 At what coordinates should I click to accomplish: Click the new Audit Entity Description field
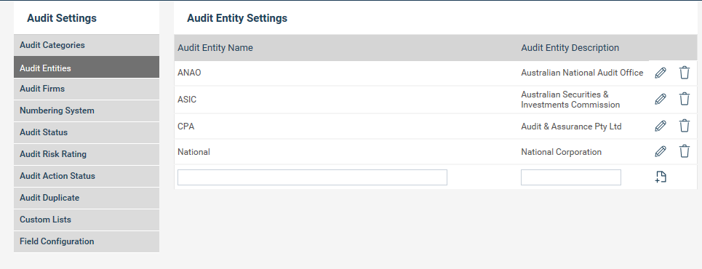tap(571, 177)
